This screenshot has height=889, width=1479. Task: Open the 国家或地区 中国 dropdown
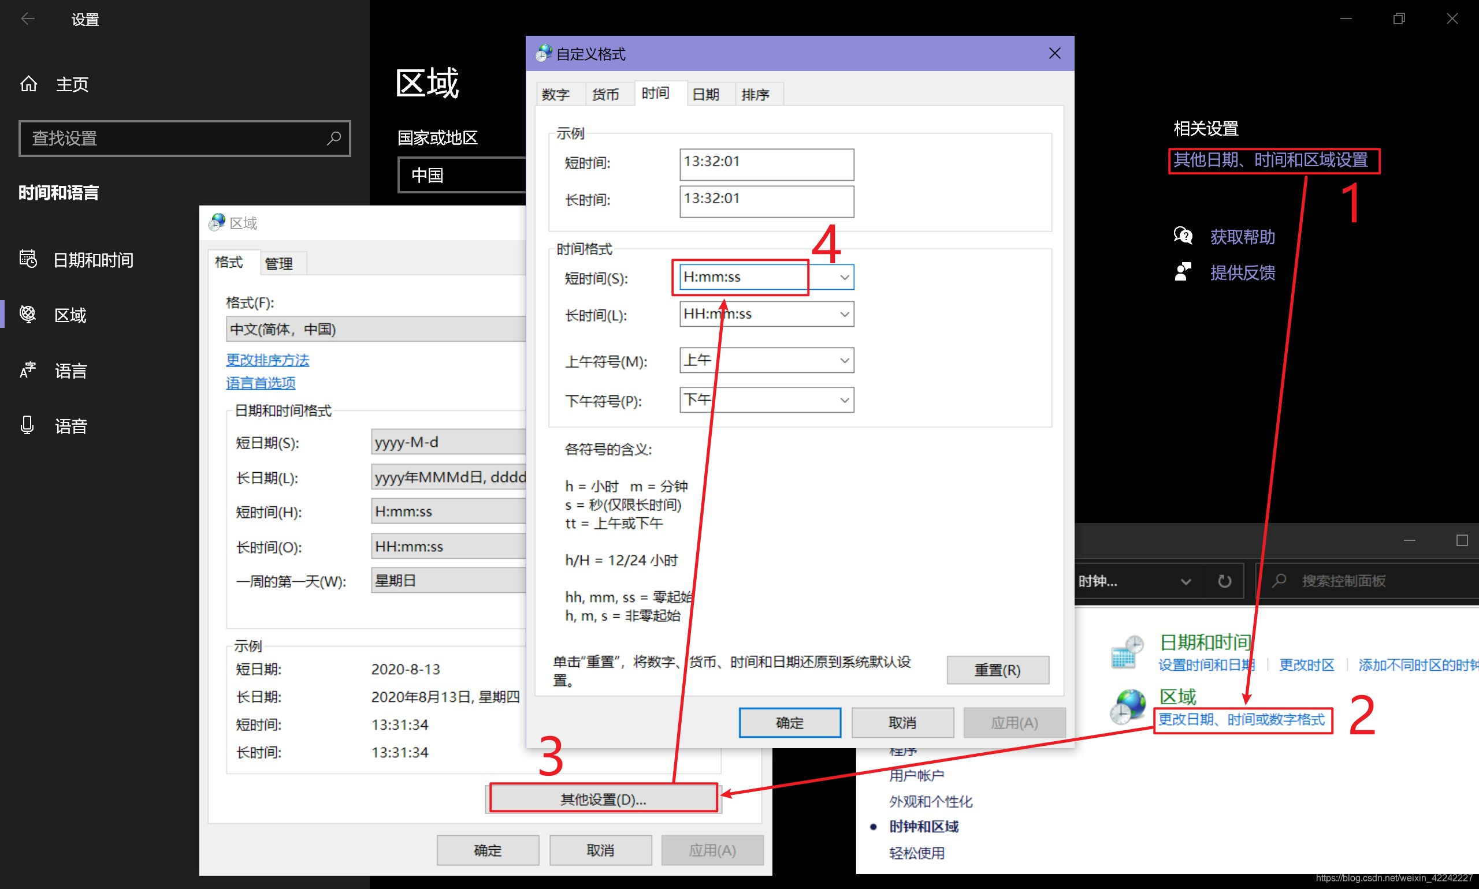pyautogui.click(x=462, y=175)
